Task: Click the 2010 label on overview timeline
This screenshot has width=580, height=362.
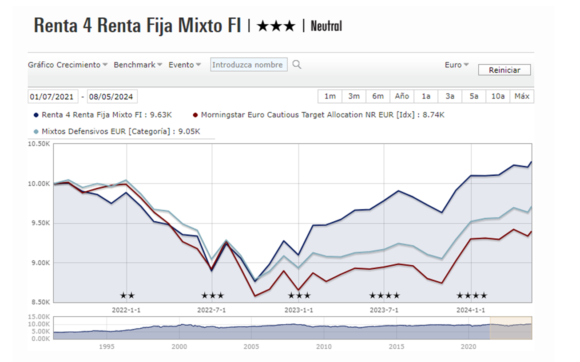Action: [324, 346]
